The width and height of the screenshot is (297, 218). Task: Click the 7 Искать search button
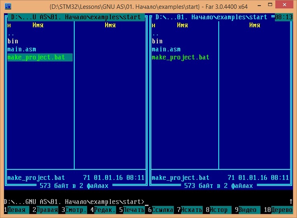coord(189,210)
